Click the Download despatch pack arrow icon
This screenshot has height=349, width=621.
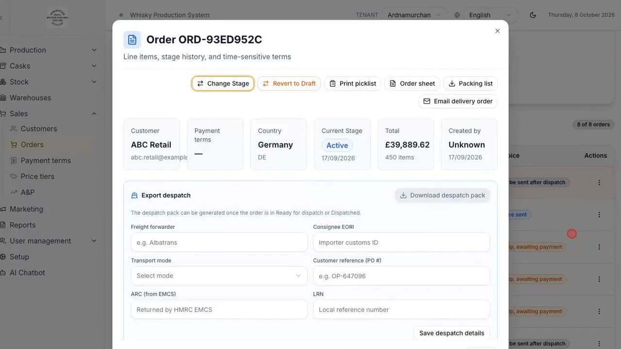403,195
